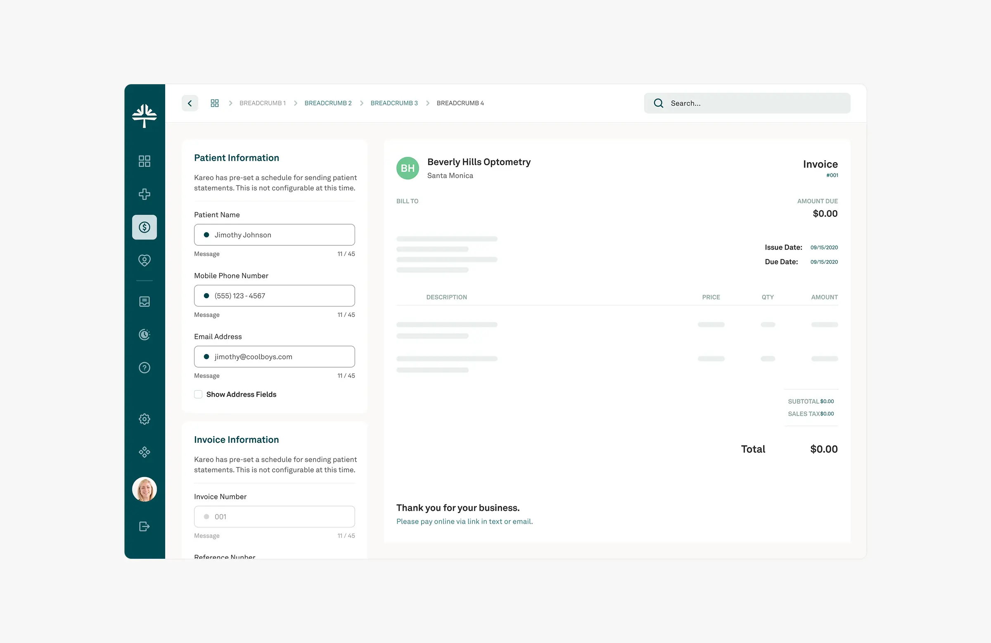
Task: Enable Show Address Fields checkbox
Action: tap(198, 394)
